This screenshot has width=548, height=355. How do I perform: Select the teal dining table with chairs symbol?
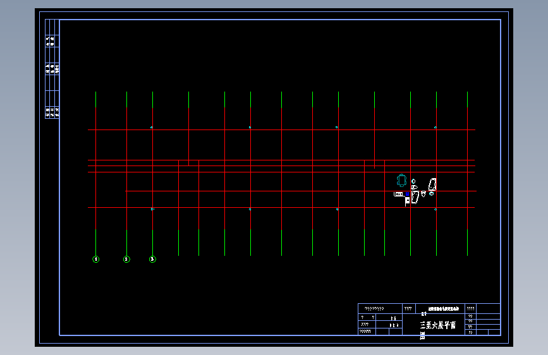tap(401, 180)
